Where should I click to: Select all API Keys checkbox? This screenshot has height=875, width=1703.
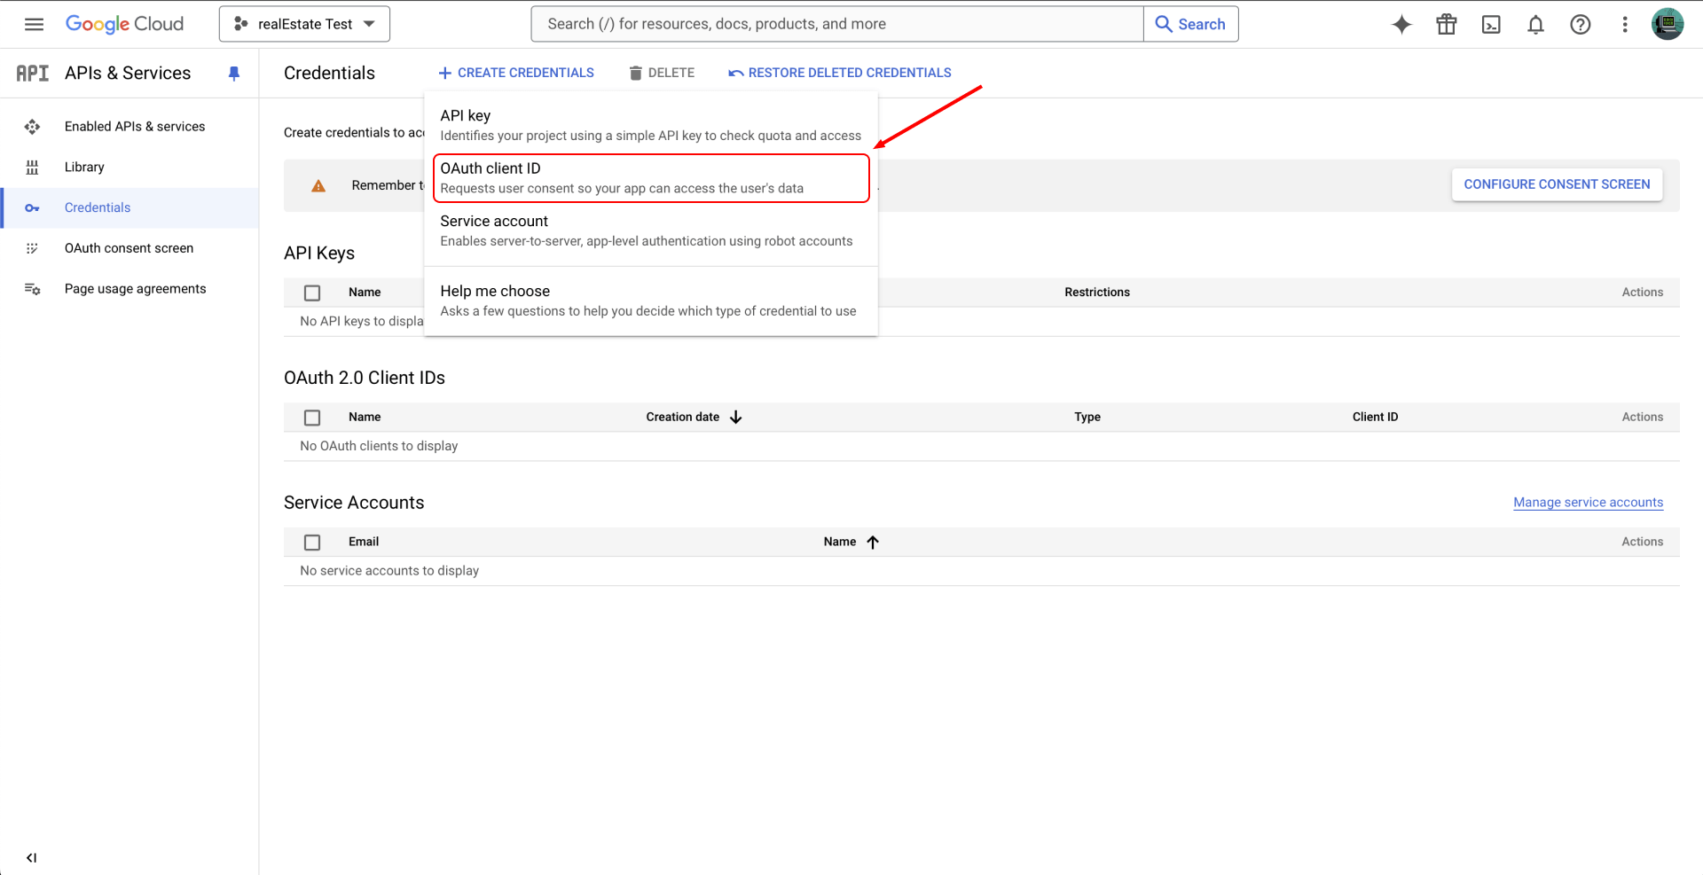tap(312, 293)
